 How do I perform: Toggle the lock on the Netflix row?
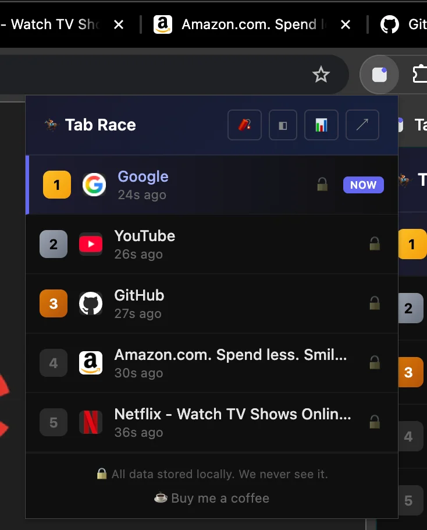point(375,422)
